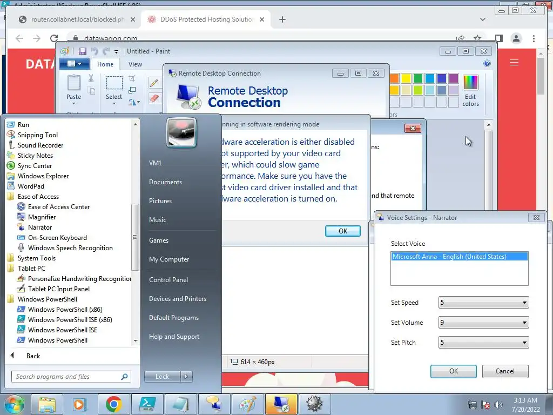Screen dimensions: 553x415
Task: Click the Paste clipboard icon in Paint
Action: coord(73,83)
